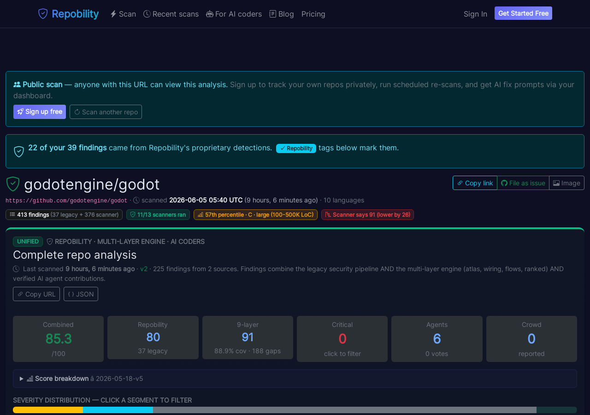Open the GitHub URL for godotengine/godot
The height and width of the screenshot is (415, 590).
click(x=66, y=201)
